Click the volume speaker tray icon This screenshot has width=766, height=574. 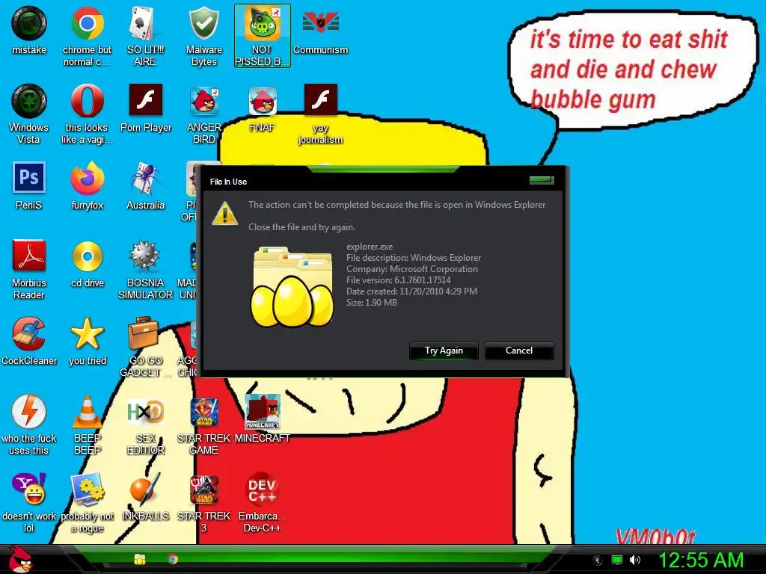634,560
